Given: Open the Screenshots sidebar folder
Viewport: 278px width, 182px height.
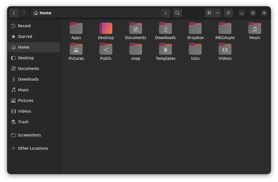Looking at the screenshot, I should (x=29, y=135).
